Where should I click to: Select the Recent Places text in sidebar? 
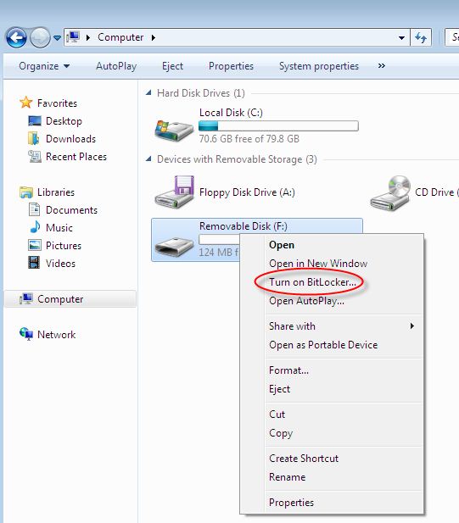(x=76, y=157)
